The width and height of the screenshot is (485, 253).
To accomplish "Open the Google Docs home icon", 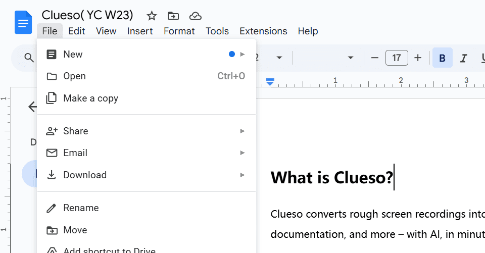I will point(23,22).
